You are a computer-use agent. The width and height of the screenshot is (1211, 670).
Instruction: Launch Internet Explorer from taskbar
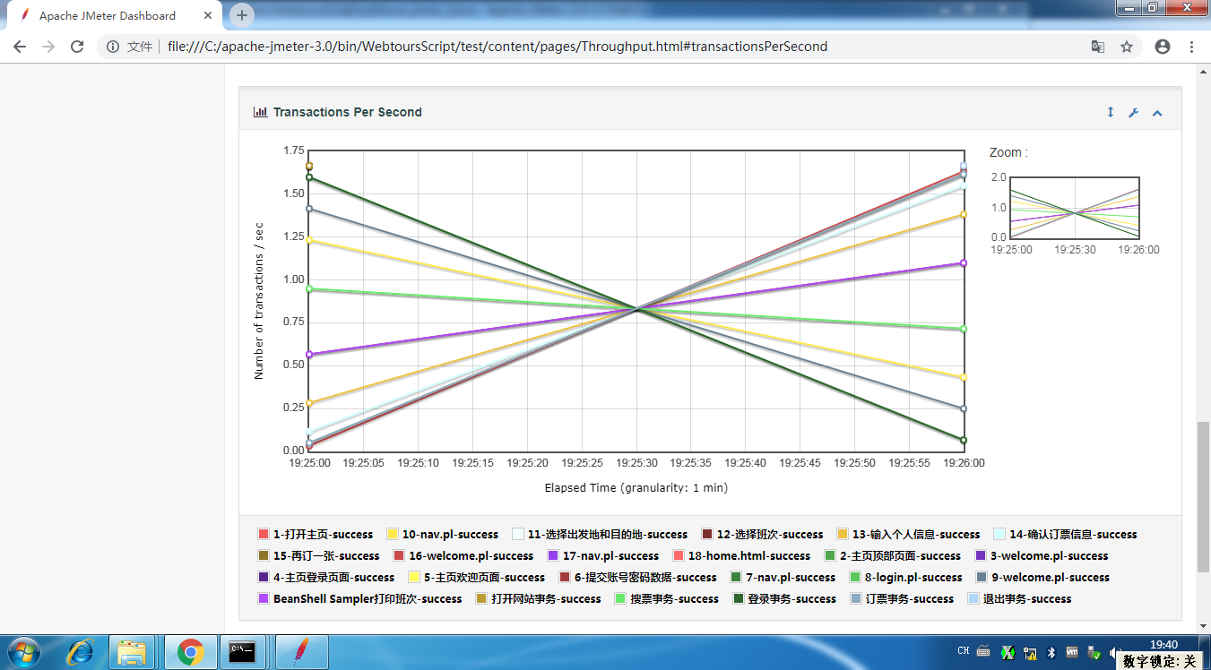click(79, 652)
